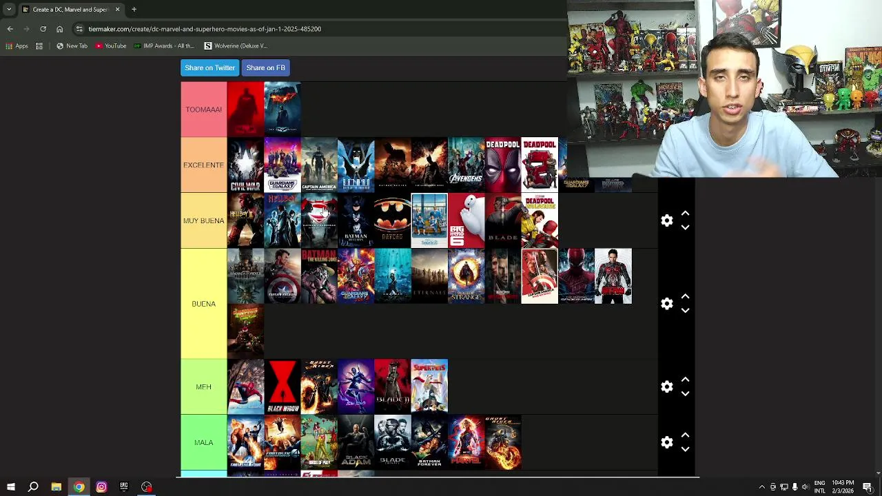Go back in browser history
The width and height of the screenshot is (882, 496).
(10, 29)
